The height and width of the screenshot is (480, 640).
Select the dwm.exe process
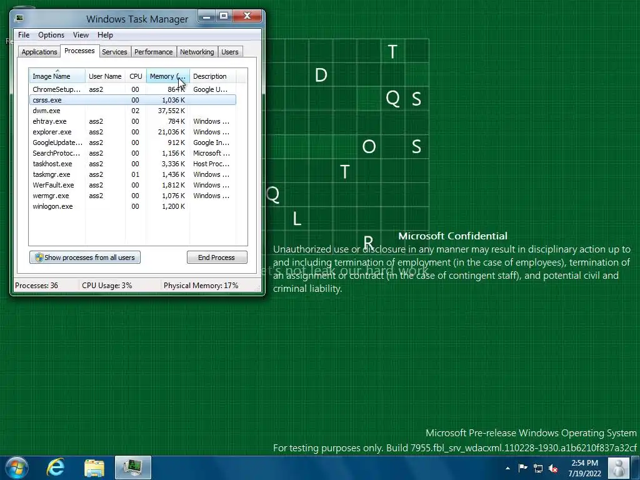(x=132, y=111)
